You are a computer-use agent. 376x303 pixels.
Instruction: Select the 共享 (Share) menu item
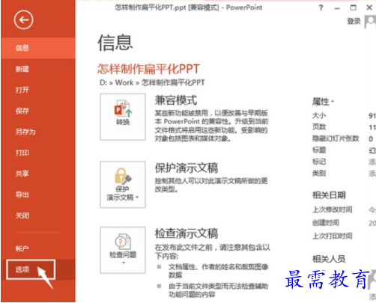tap(38, 174)
